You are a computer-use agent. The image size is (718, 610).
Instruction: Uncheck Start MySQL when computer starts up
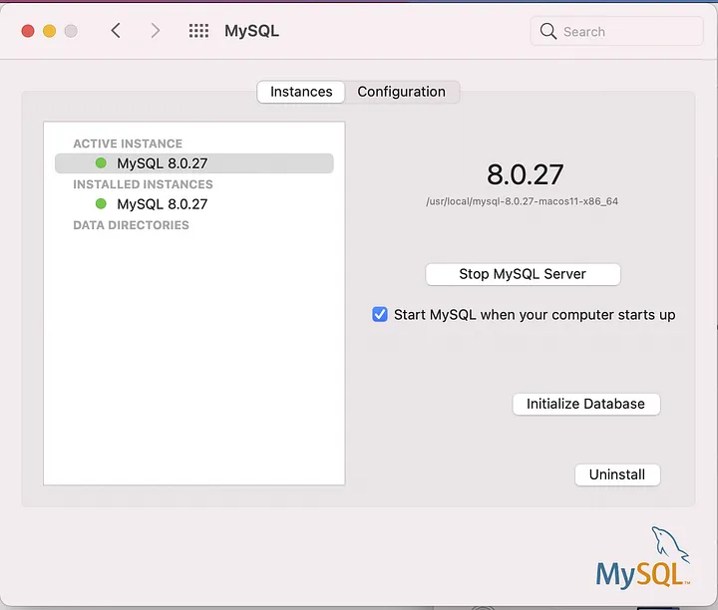click(x=380, y=314)
